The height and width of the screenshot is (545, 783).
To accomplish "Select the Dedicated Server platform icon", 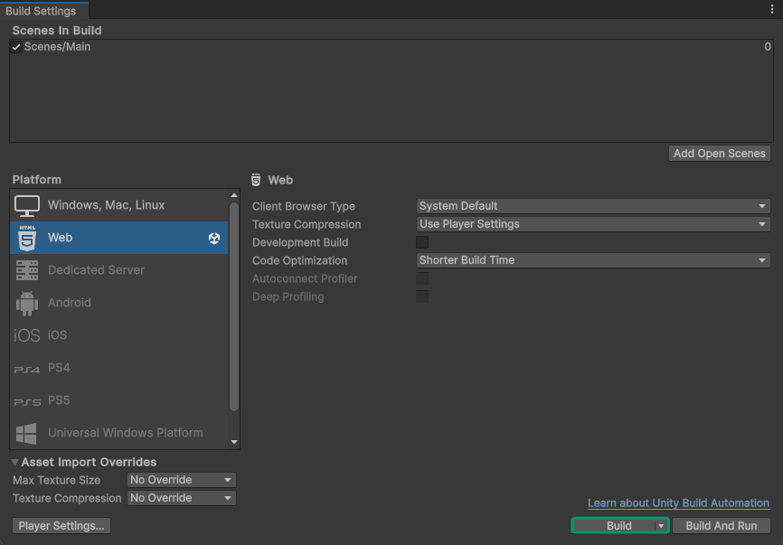I will [x=26, y=270].
